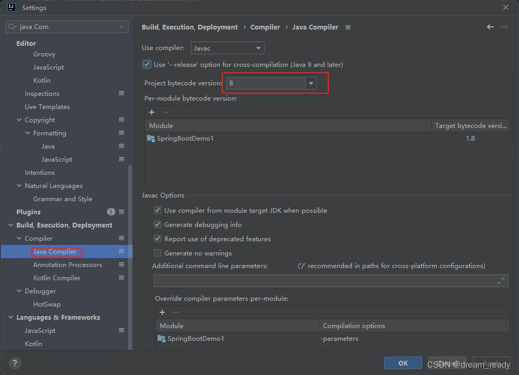
Task: Collapse the Compiler tree node
Action: [19, 238]
